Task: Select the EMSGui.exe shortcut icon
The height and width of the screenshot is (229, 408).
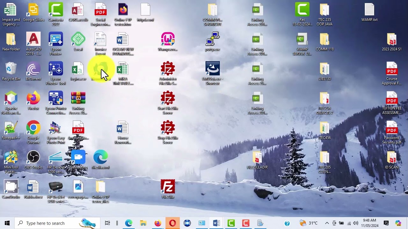Action: click(x=213, y=74)
